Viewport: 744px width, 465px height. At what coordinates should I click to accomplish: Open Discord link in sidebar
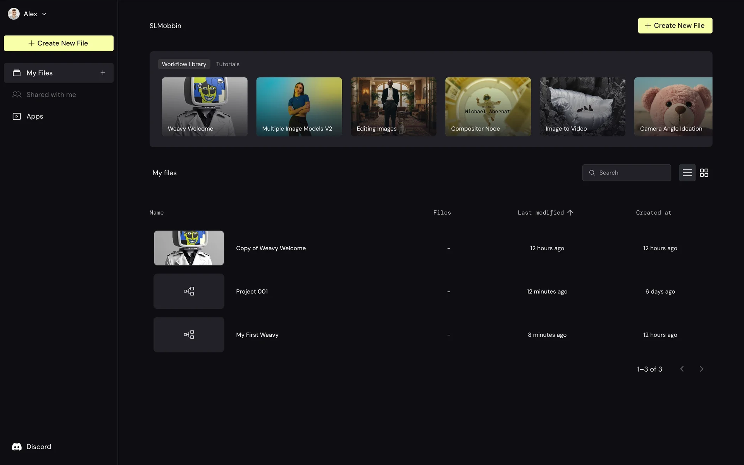[x=32, y=447]
